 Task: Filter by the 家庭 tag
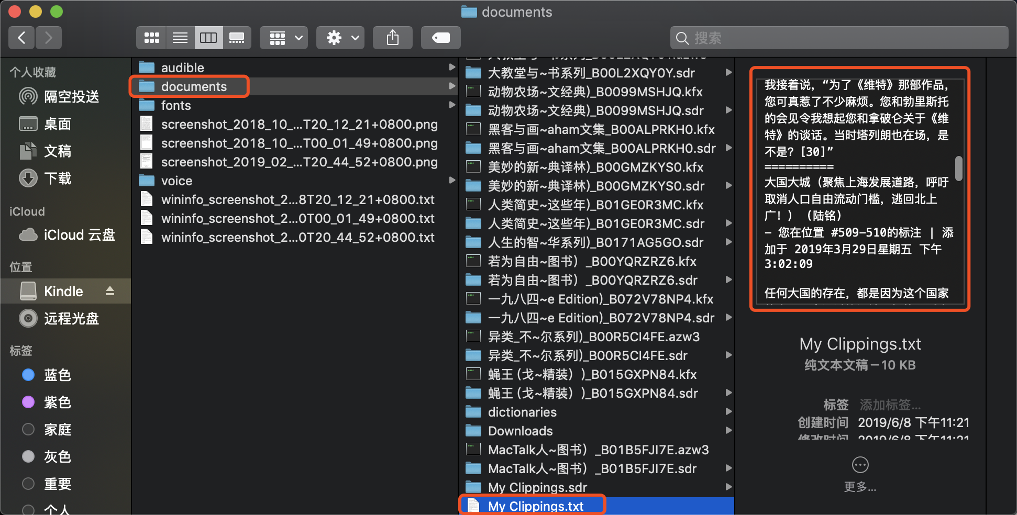tap(65, 429)
